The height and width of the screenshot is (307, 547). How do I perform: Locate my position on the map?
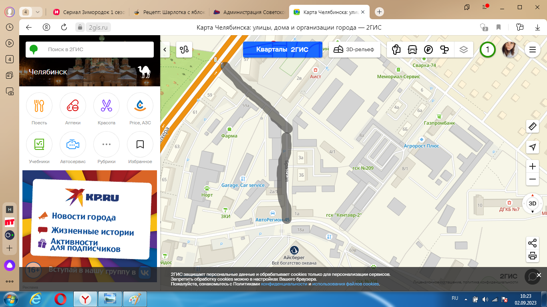pyautogui.click(x=533, y=147)
